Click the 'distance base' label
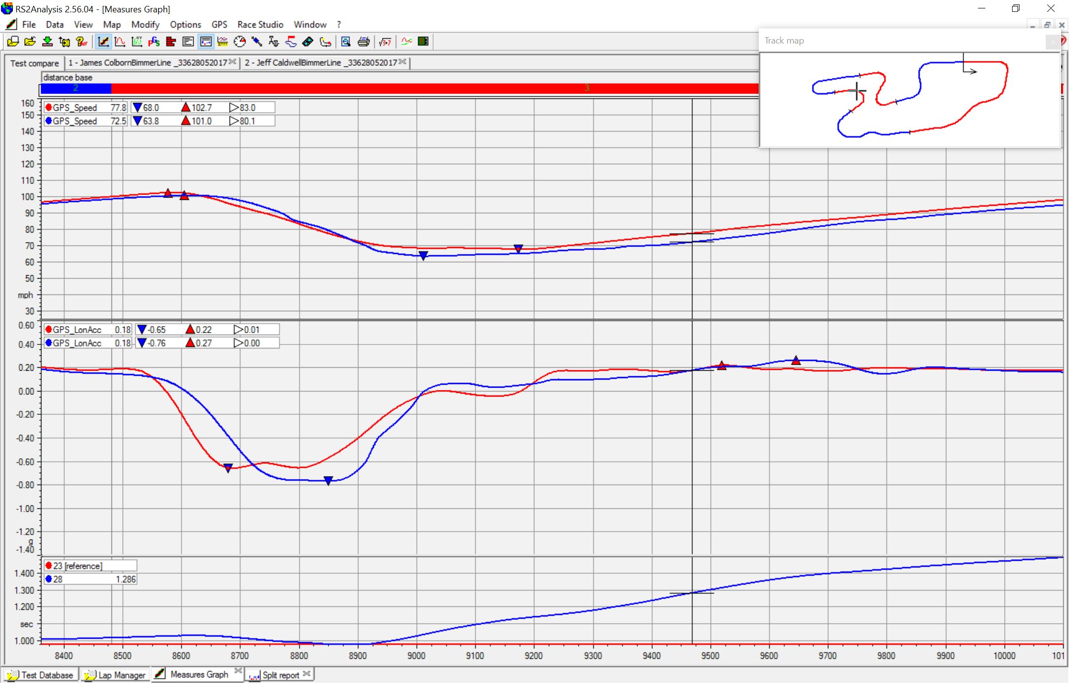 (x=68, y=77)
